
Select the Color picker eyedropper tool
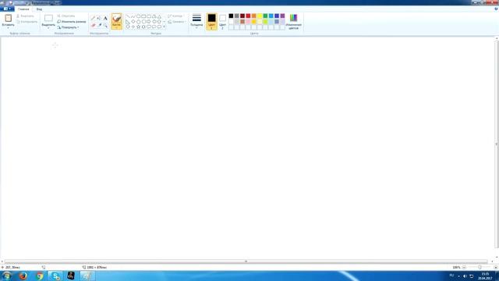coord(99,25)
